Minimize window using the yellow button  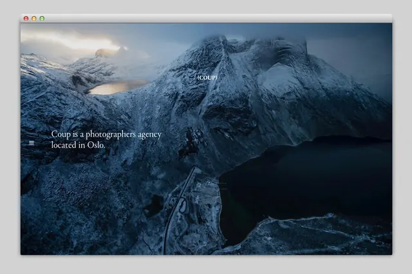point(34,19)
